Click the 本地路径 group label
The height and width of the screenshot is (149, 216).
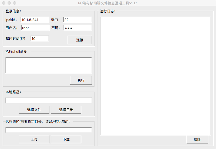click(x=13, y=92)
